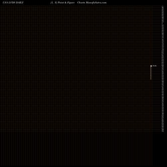Click the topmost X in the column
This screenshot has height=167, width=167.
point(151,67)
